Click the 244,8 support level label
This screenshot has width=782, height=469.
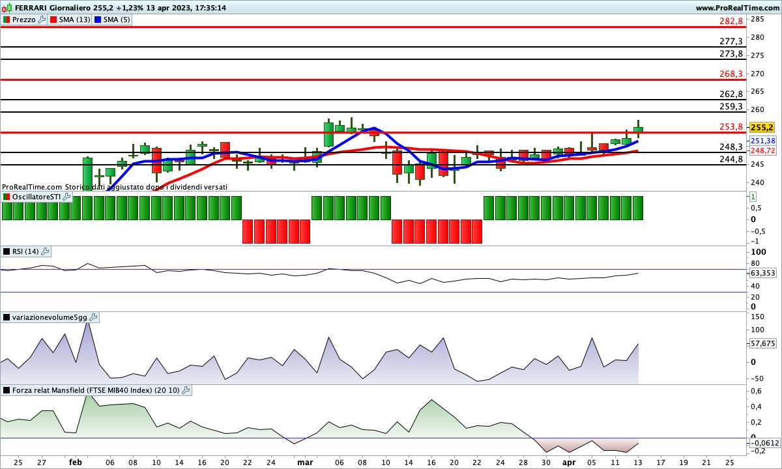click(x=731, y=159)
